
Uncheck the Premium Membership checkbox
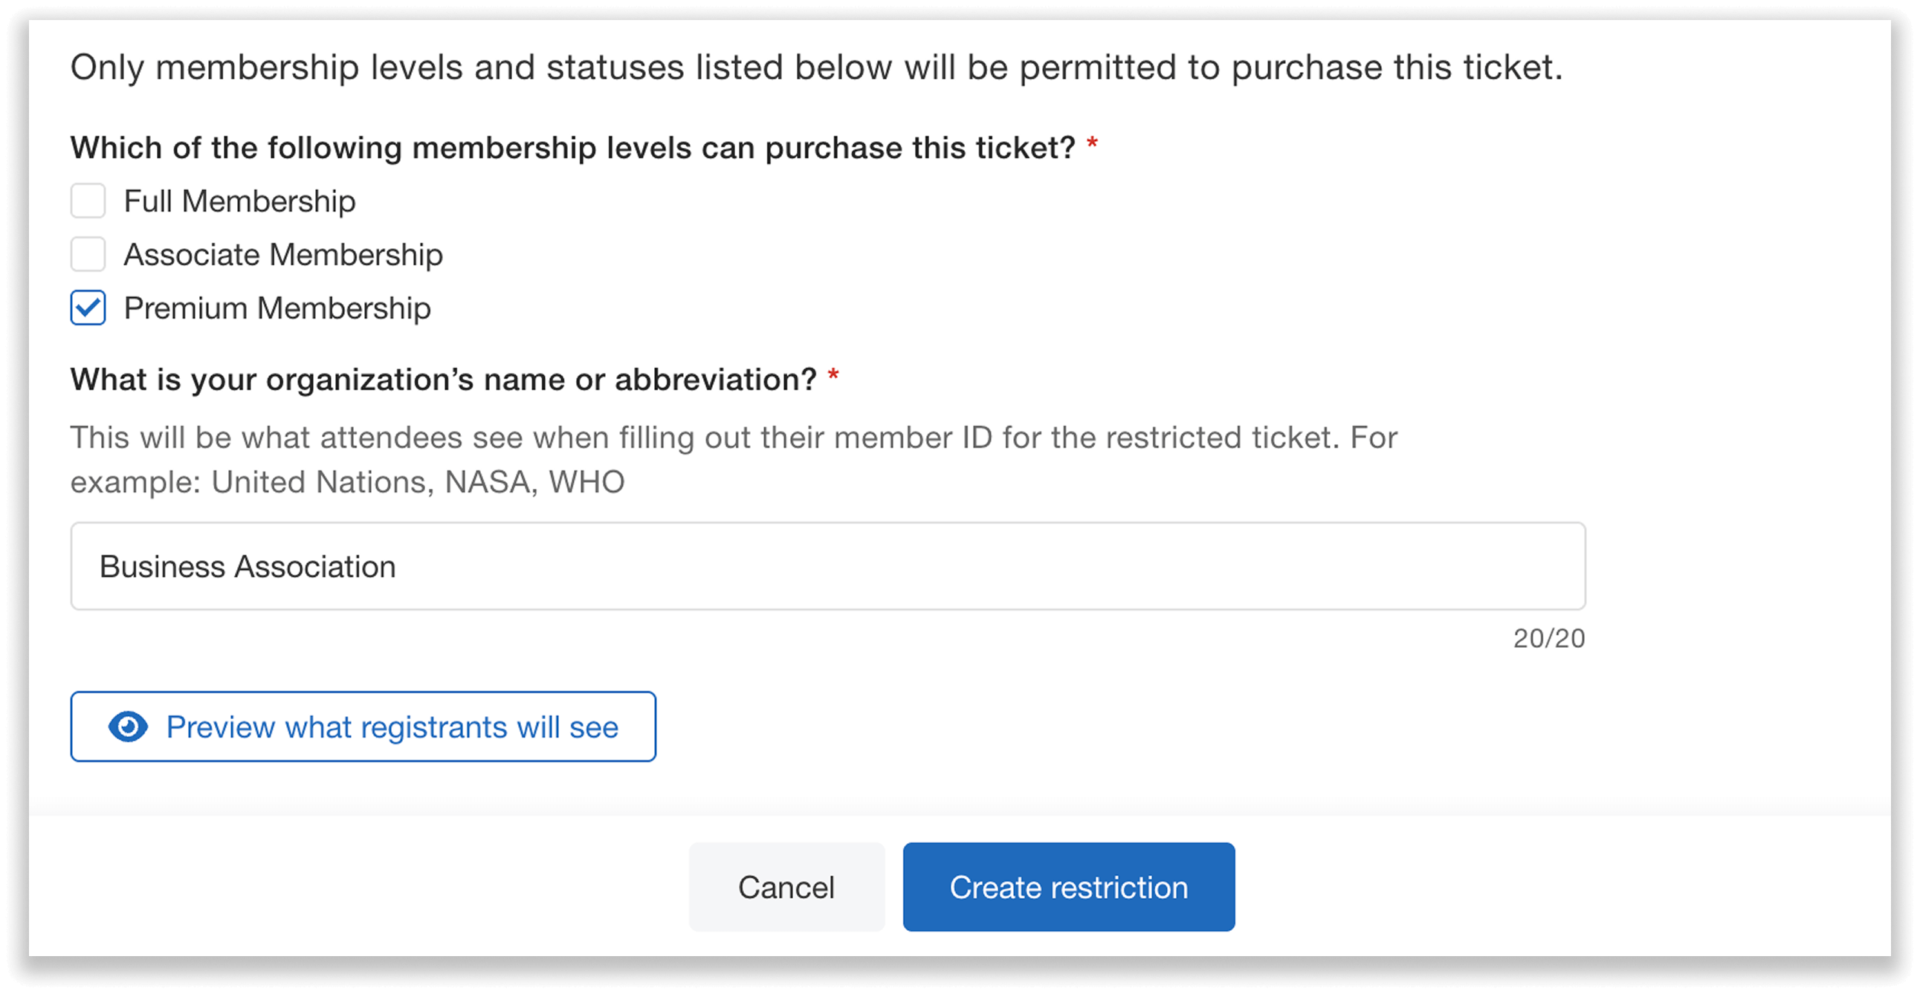tap(87, 308)
